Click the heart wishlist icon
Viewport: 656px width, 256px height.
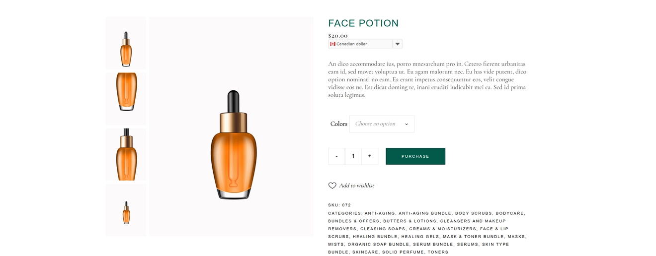coord(332,186)
